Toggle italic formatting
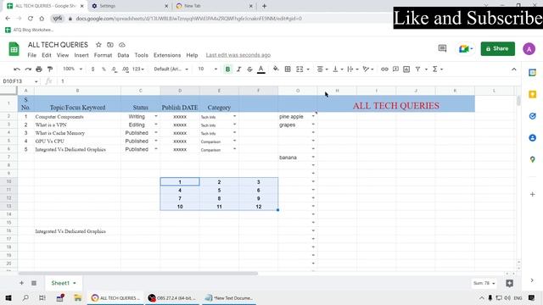543x305 pixels. coord(238,69)
